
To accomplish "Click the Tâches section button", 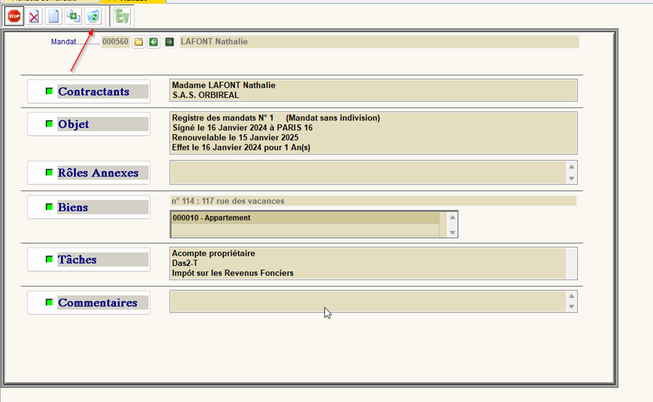I will tap(89, 260).
